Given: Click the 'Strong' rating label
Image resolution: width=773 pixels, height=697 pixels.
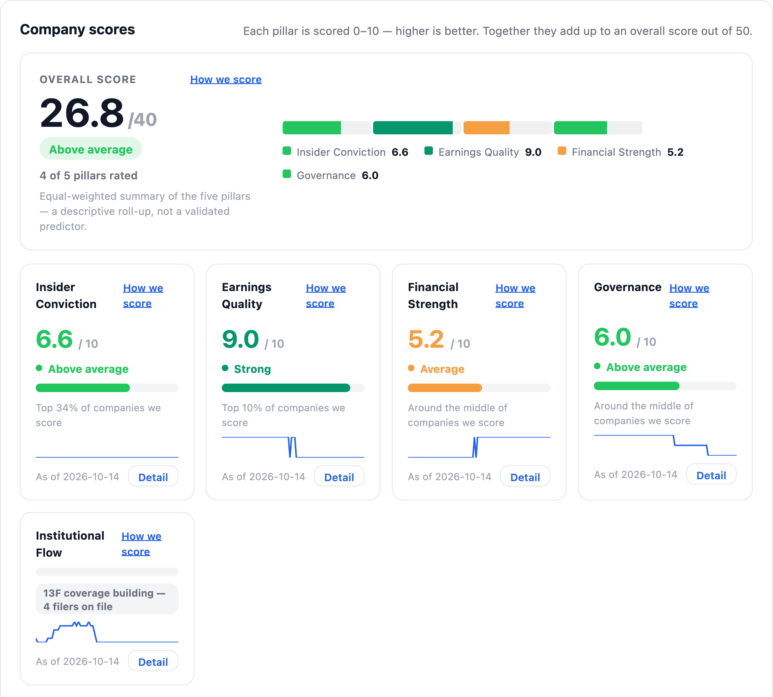Looking at the screenshot, I should tap(252, 369).
